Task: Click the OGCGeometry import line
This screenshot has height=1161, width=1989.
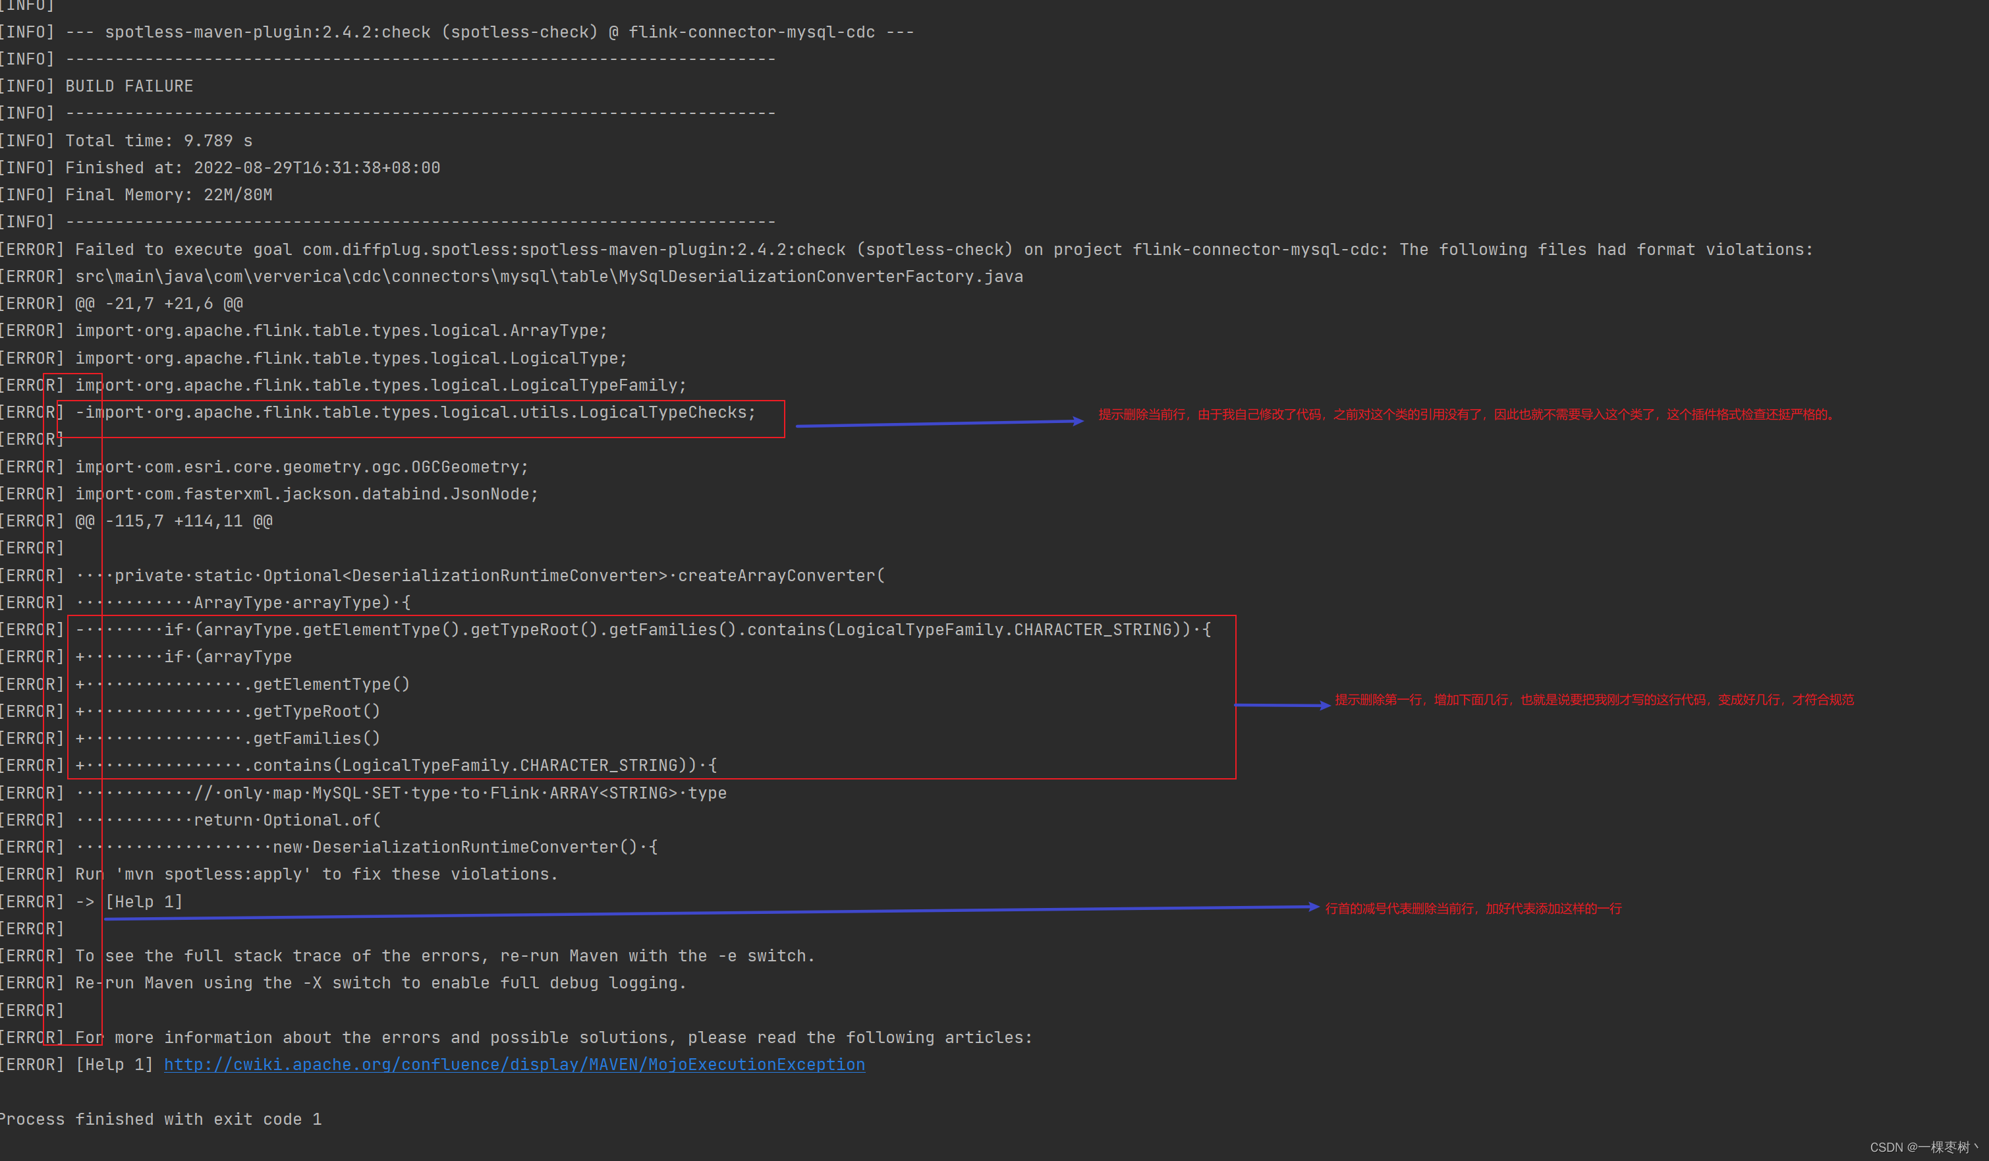Action: click(x=264, y=467)
